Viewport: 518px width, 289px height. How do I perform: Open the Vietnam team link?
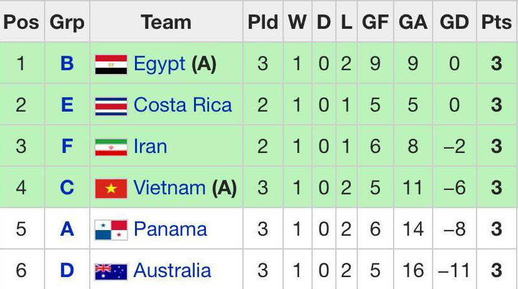pos(170,188)
